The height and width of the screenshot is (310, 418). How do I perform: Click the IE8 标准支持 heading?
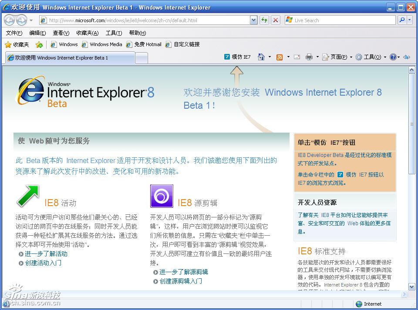321,251
